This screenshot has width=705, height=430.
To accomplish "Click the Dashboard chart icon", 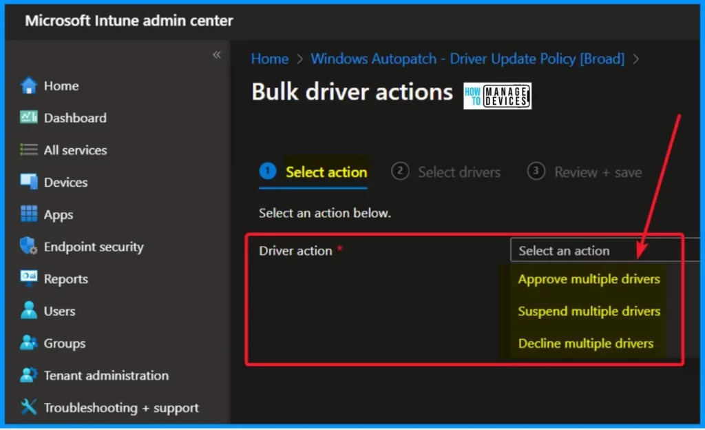I will coord(29,117).
